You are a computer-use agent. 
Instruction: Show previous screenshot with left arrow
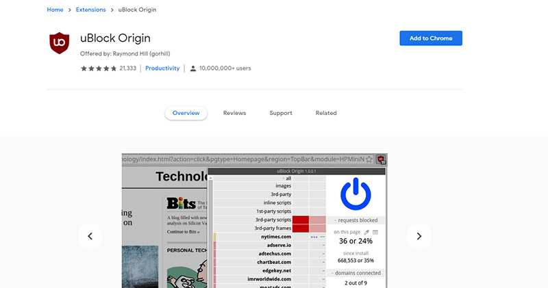click(x=90, y=236)
